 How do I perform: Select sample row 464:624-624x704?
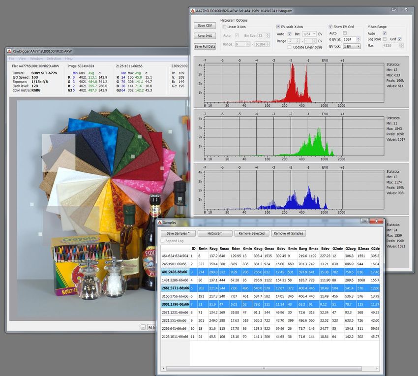[270, 256]
